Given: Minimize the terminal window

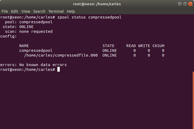Looking at the screenshot, I should point(180,4).
